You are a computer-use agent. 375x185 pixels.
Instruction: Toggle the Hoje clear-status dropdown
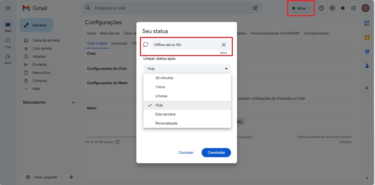click(x=187, y=69)
